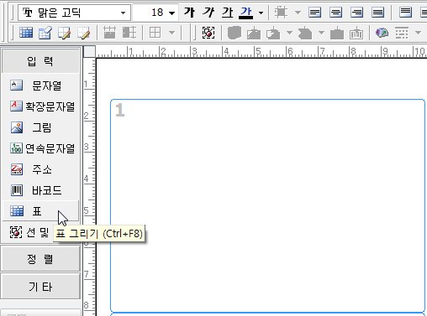
Task: Click the 주소 Zip icon
Action: (x=17, y=169)
